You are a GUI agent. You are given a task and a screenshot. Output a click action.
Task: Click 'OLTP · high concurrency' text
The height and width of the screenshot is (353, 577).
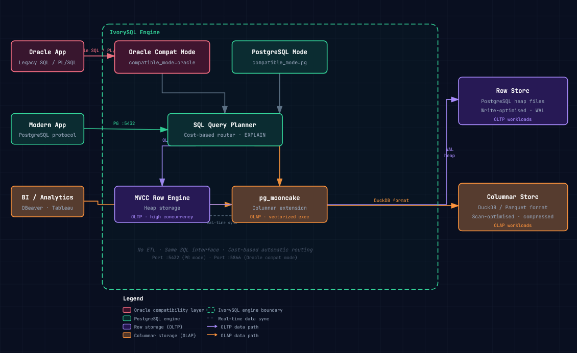(162, 217)
